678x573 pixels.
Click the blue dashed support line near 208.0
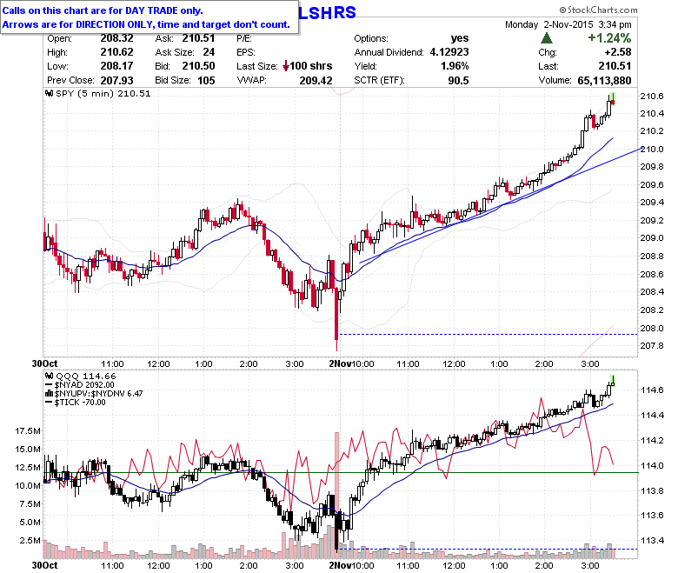coord(489,334)
